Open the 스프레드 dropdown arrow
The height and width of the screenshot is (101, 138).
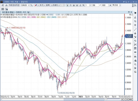(59, 5)
